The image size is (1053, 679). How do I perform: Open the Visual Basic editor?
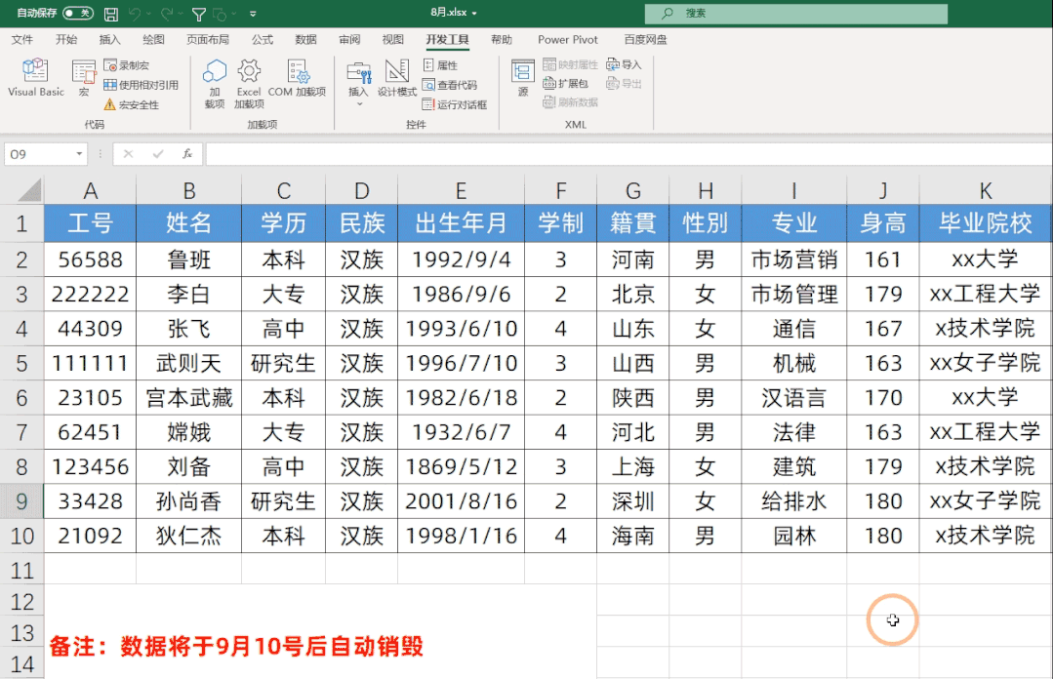pyautogui.click(x=35, y=77)
